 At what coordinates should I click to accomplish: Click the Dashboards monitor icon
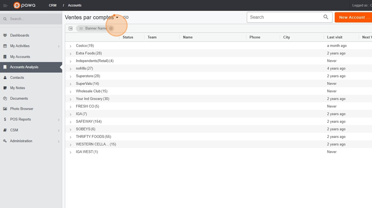[5, 35]
